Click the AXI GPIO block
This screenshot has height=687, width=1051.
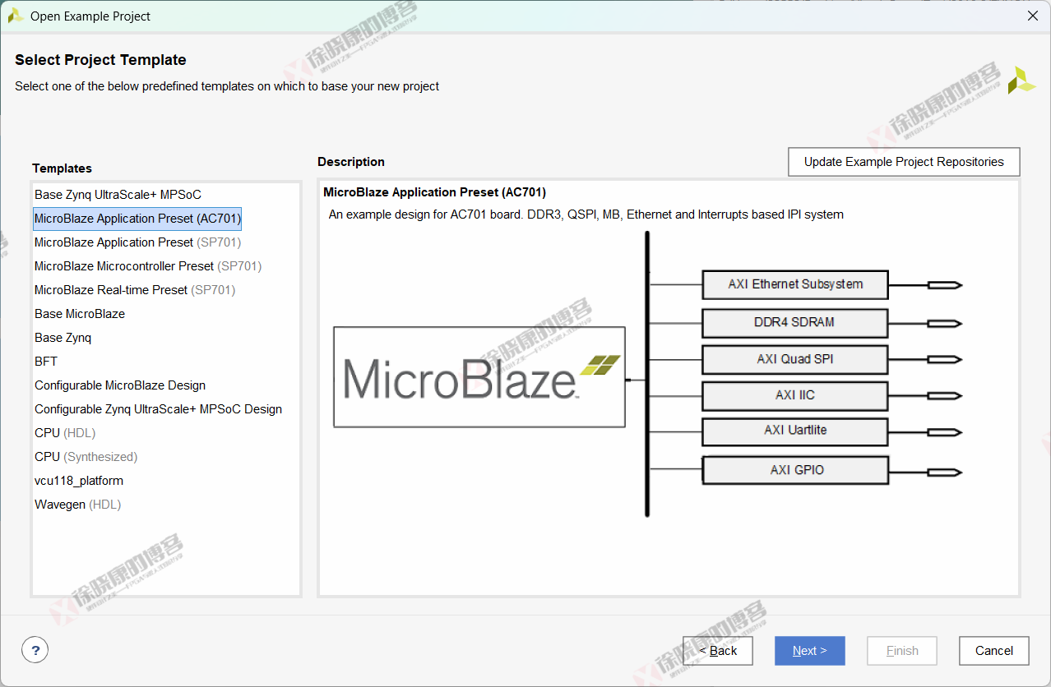tap(795, 470)
